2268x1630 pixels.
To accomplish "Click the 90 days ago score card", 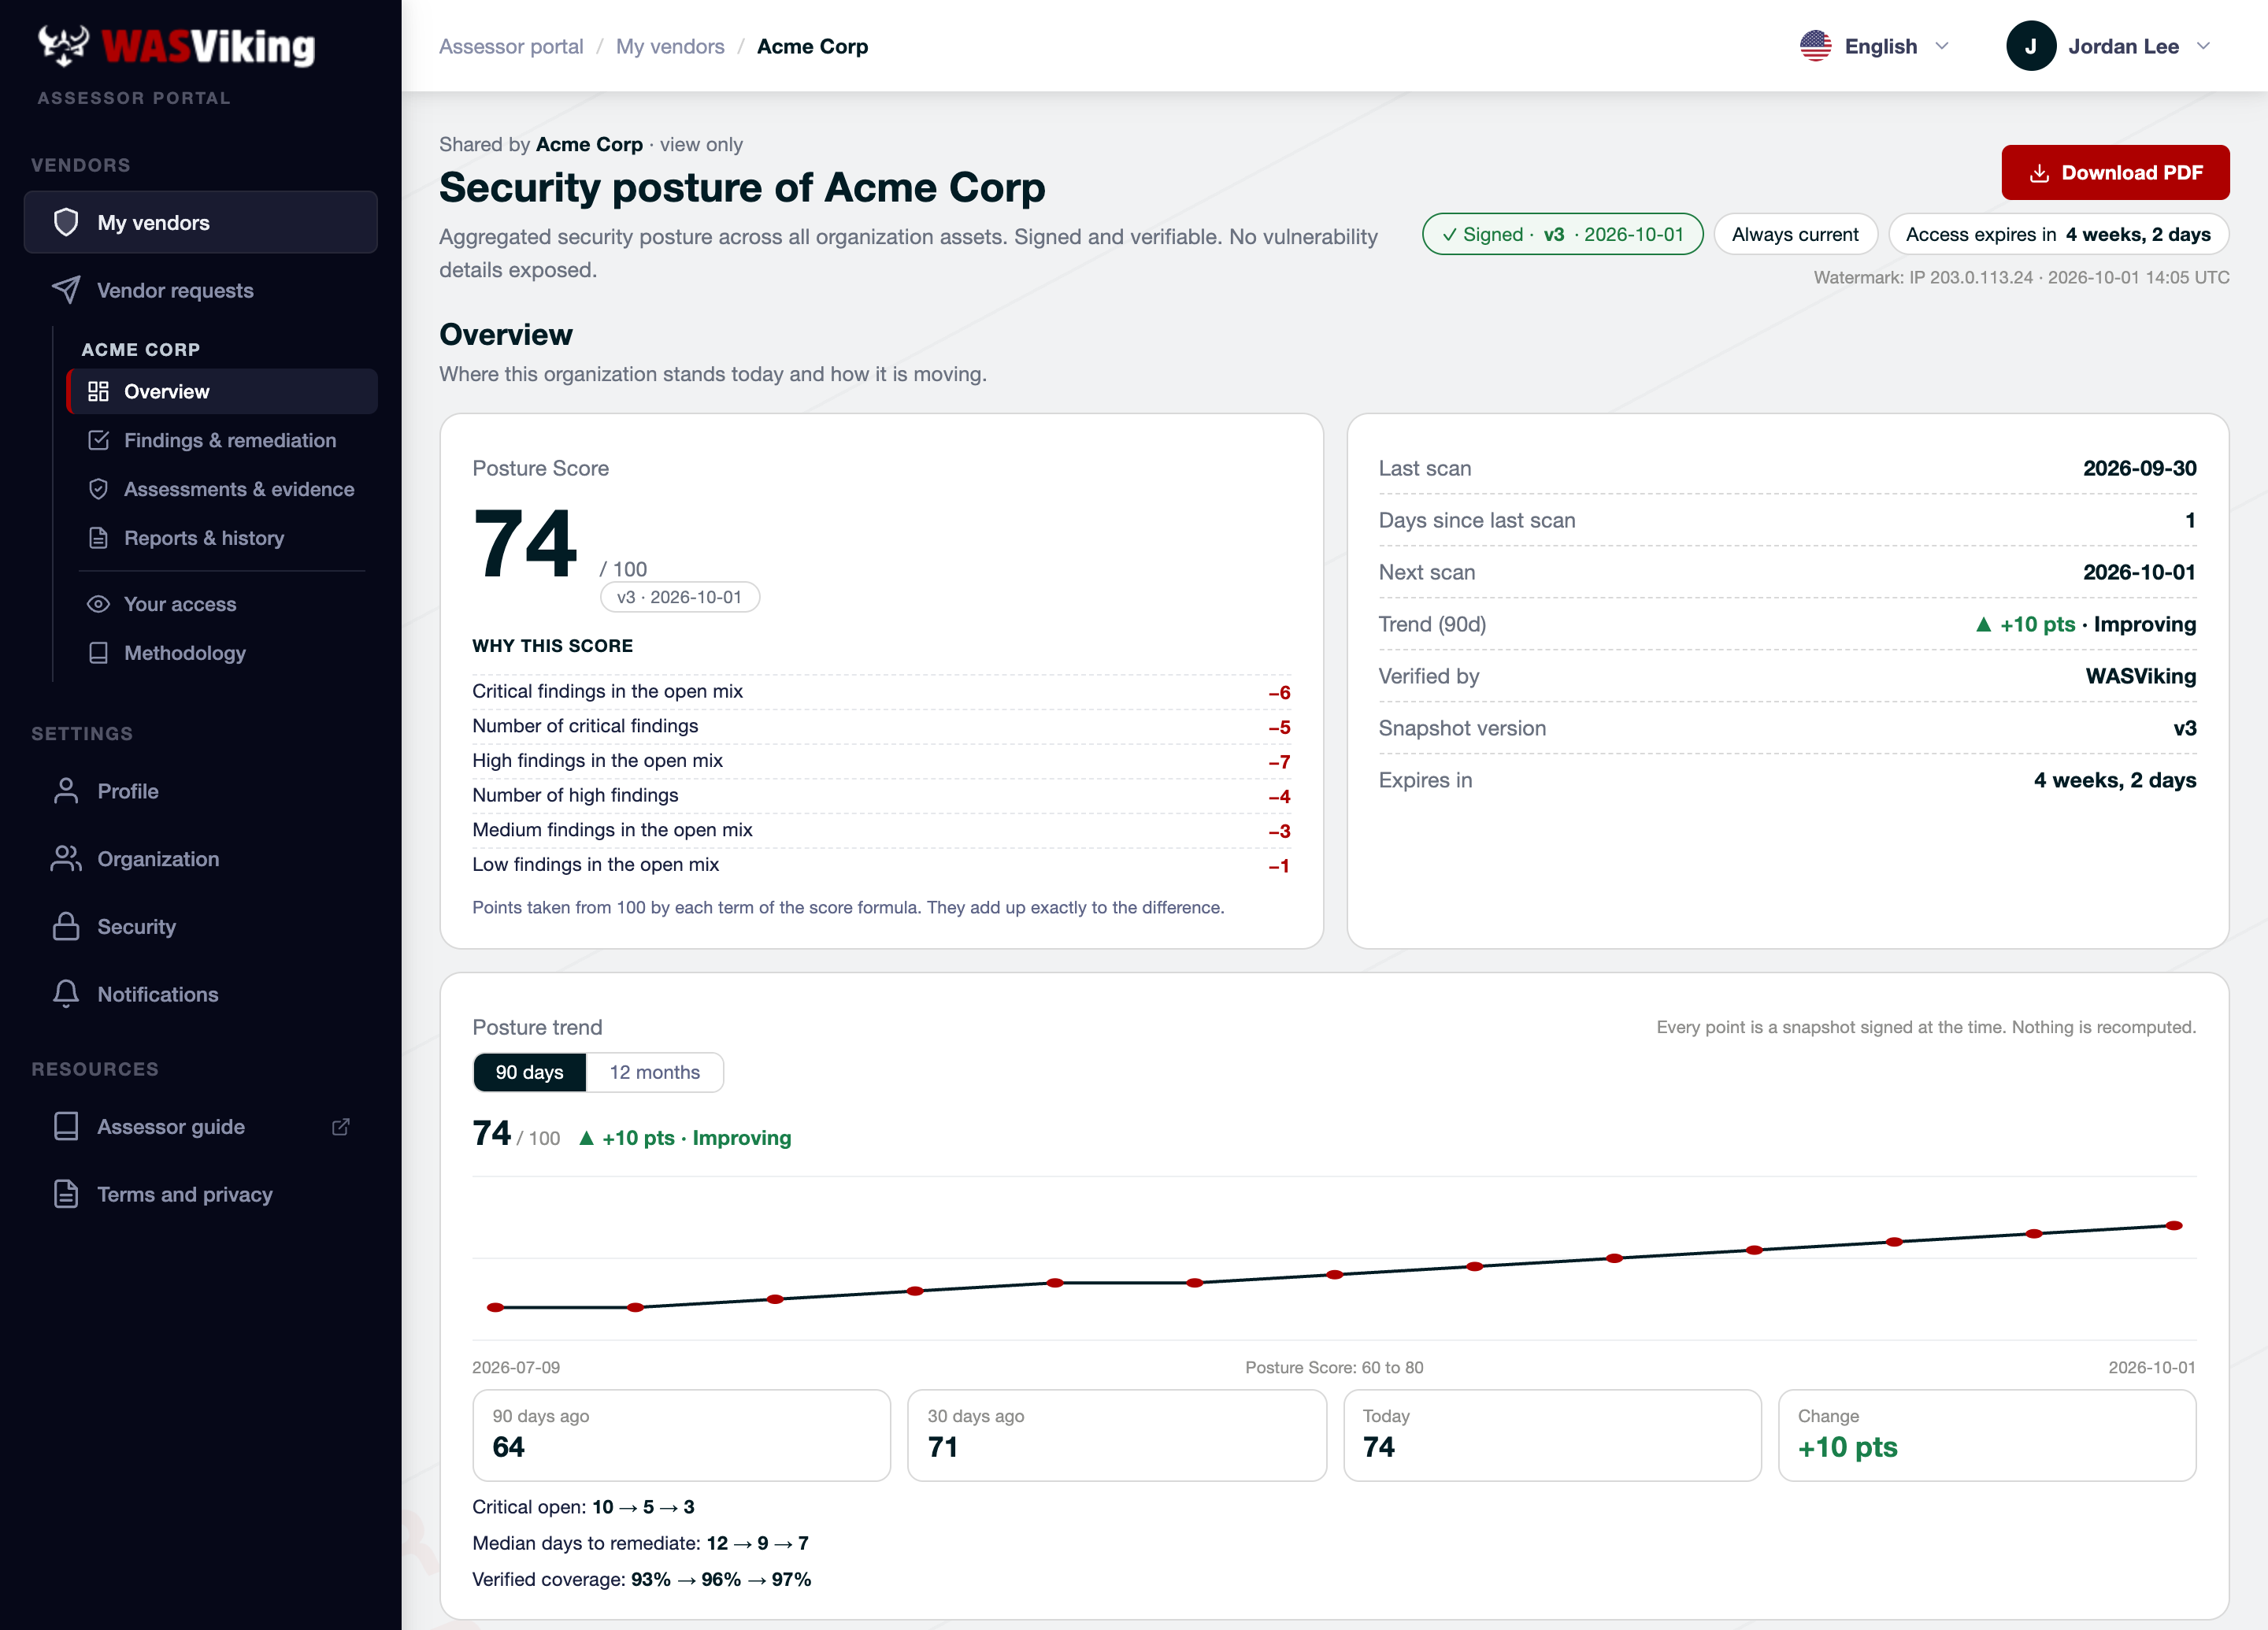I will click(681, 1435).
